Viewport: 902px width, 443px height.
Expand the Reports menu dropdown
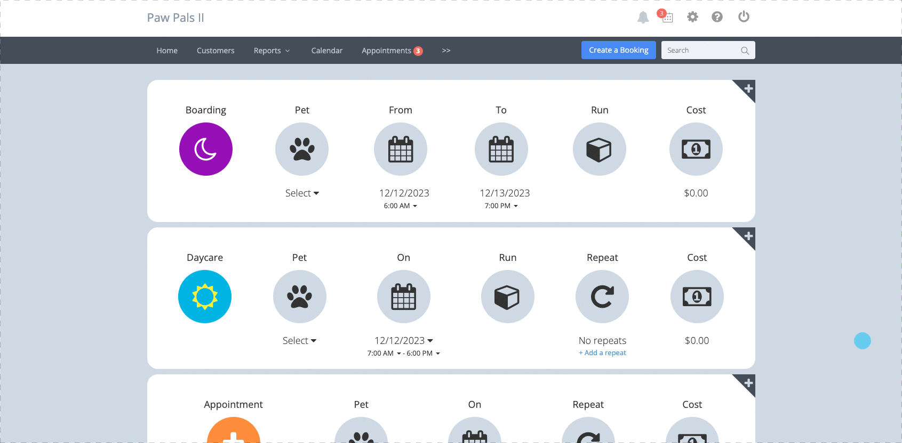[272, 51]
